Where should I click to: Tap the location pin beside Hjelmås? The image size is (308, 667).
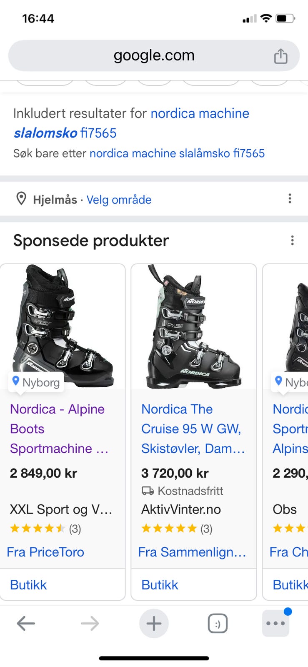(21, 199)
